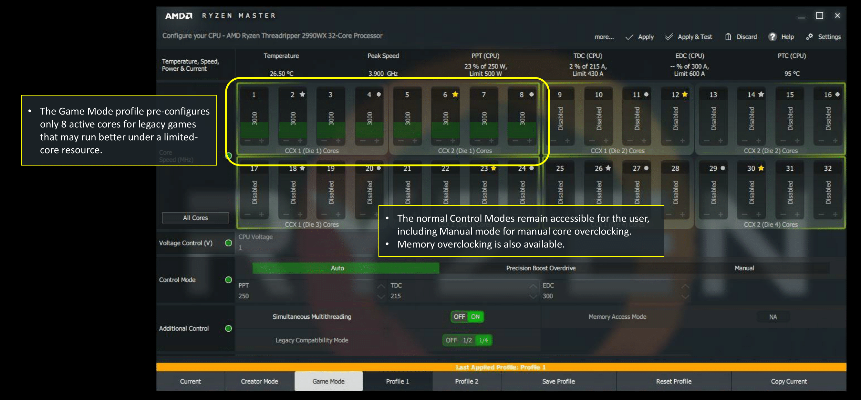861x400 pixels.
Task: Switch to the Current tab
Action: point(190,381)
